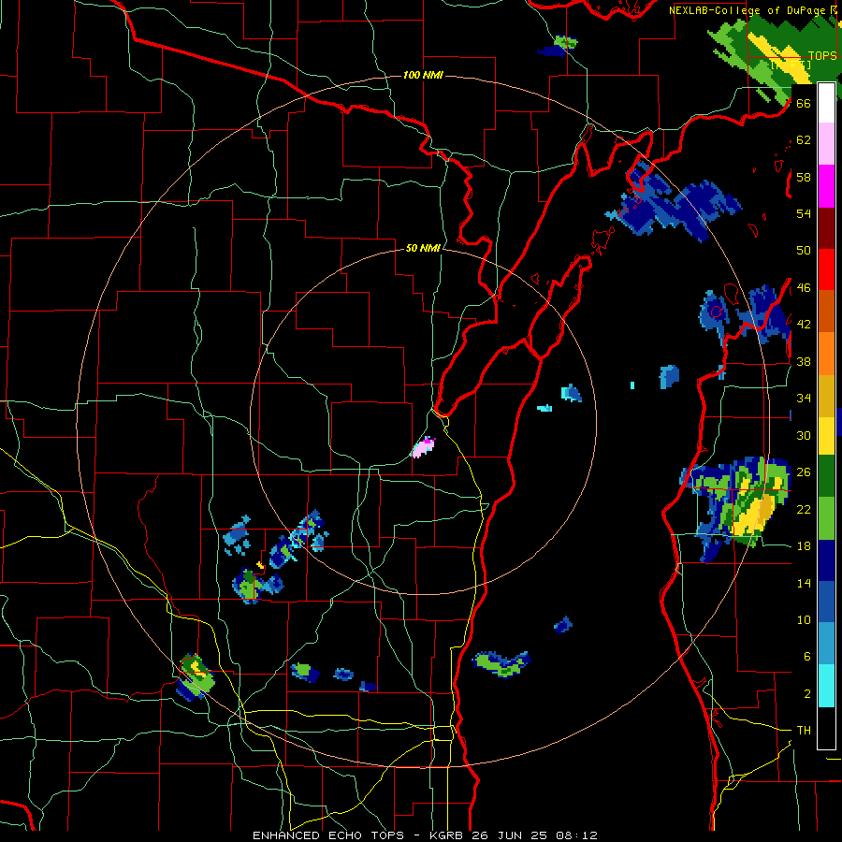Click the legend value '58'
Screen dimensions: 842x842
tap(804, 177)
